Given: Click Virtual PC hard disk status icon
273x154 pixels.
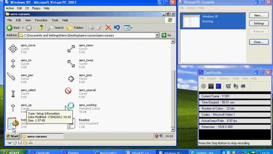Looking at the screenshot, I should point(9,142).
